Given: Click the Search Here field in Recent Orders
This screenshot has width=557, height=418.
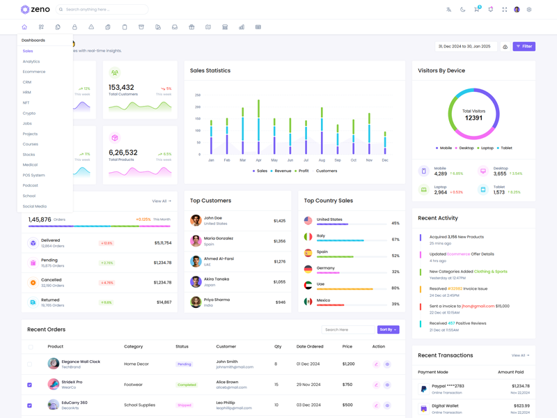Looking at the screenshot, I should pyautogui.click(x=347, y=330).
